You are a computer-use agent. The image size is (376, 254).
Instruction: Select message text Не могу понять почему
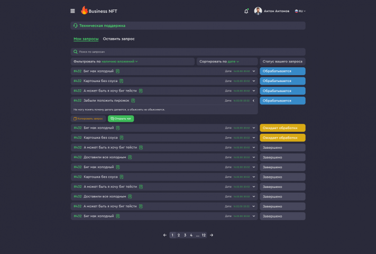point(119,110)
